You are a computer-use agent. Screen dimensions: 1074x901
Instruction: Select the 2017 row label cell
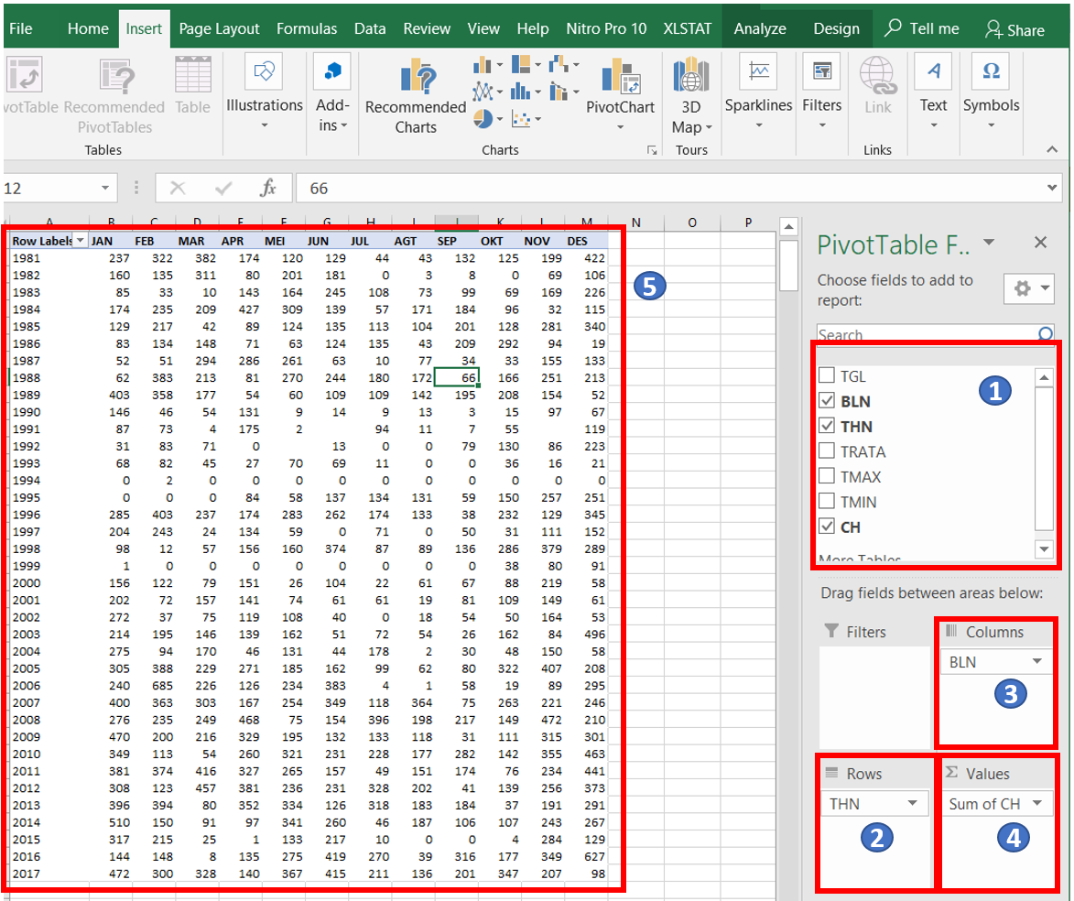point(49,874)
